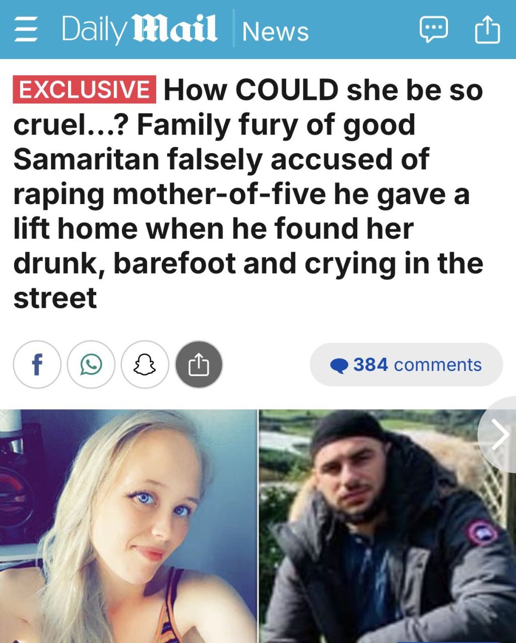Tap the header share icon
The width and height of the screenshot is (516, 643).
[487, 29]
